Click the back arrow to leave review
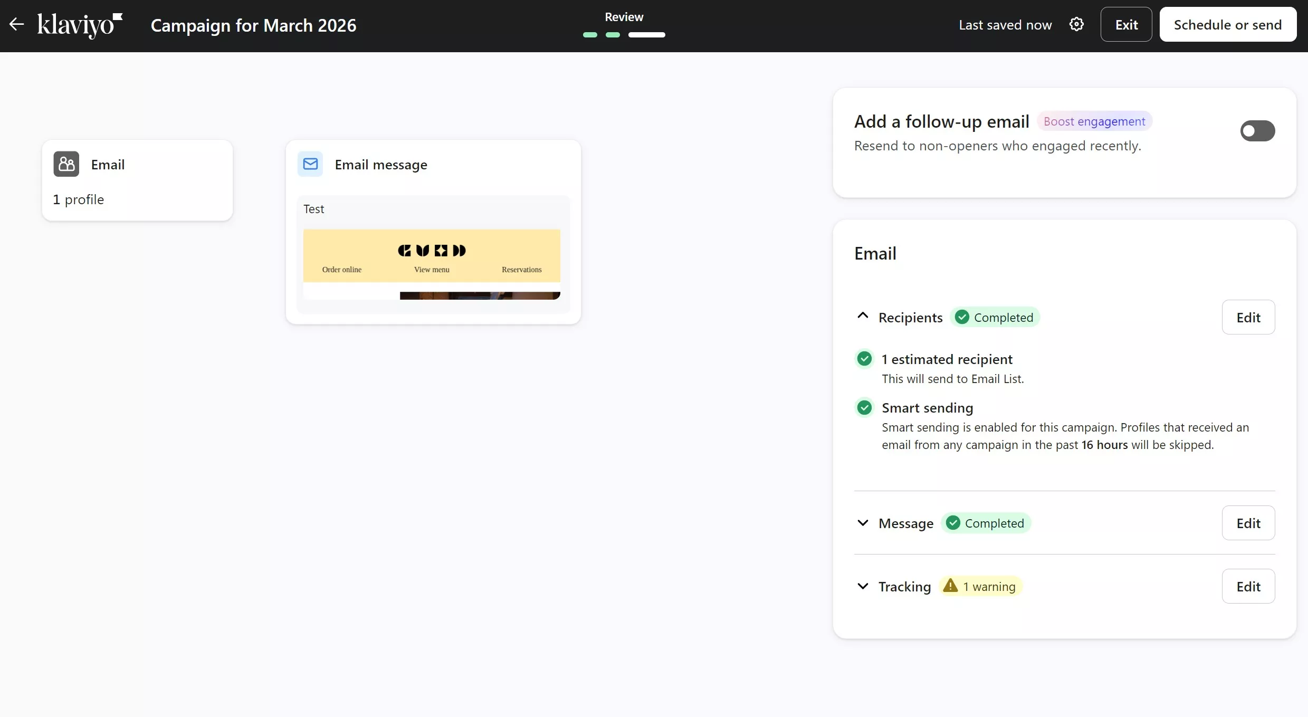Viewport: 1308px width, 717px height. (16, 24)
